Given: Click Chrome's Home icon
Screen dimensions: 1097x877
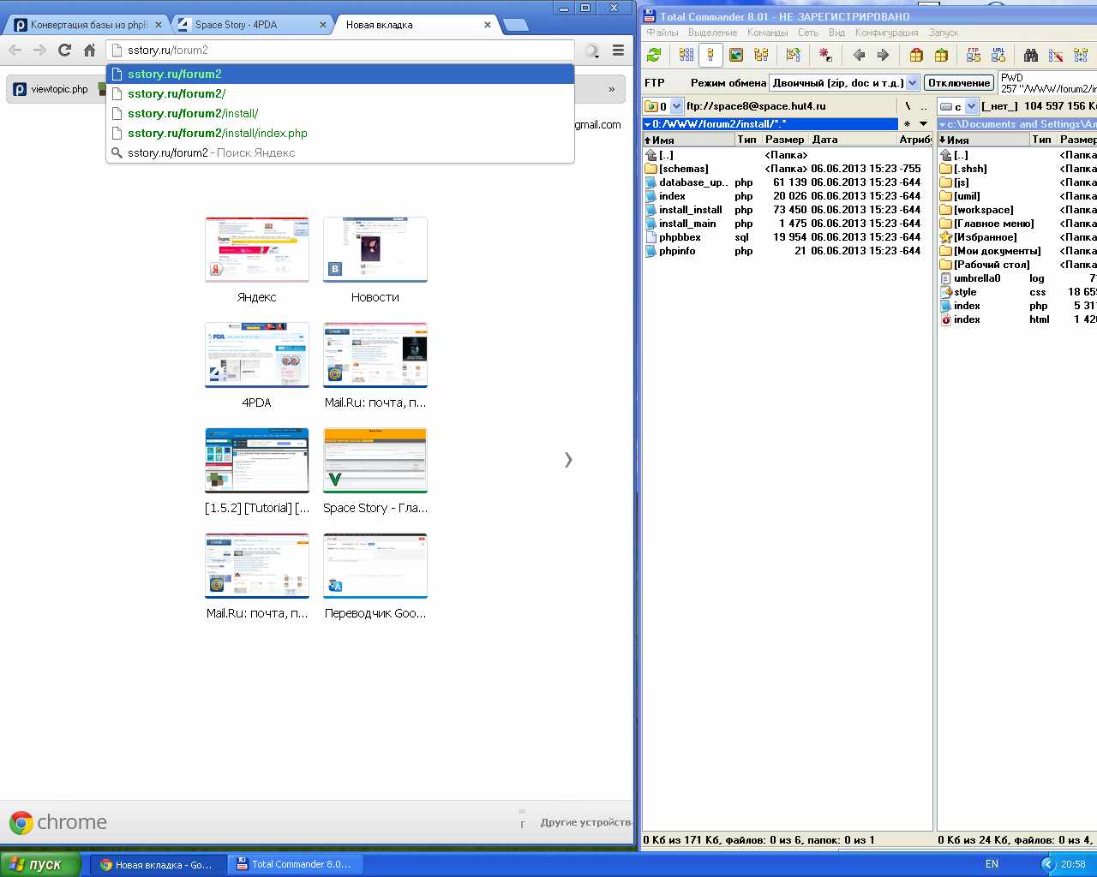Looking at the screenshot, I should 89,51.
